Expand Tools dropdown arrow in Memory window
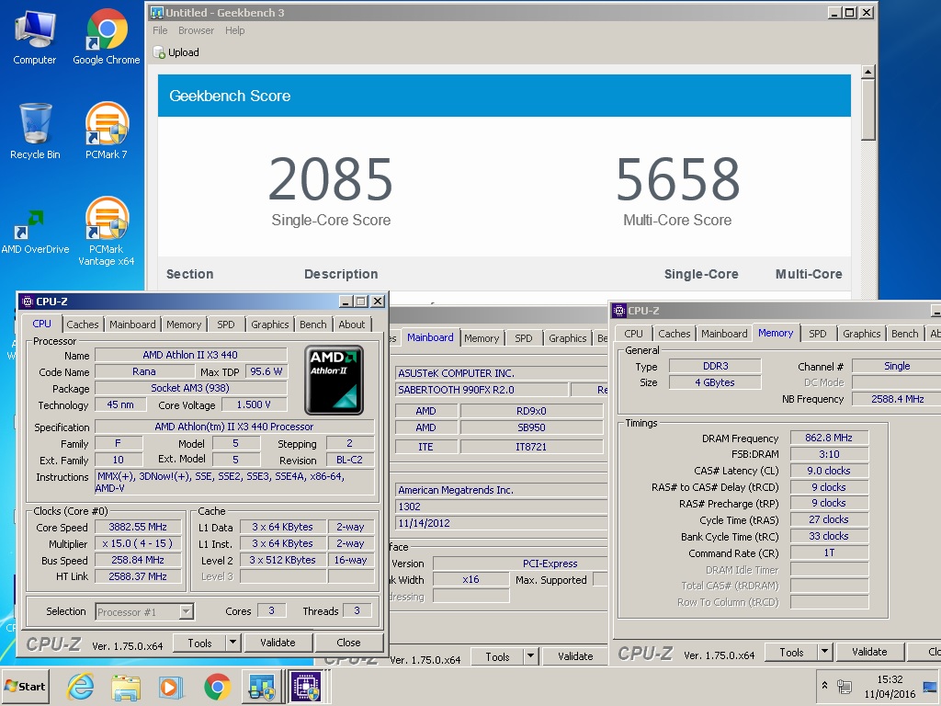Screen dimensions: 941x706 [824, 652]
